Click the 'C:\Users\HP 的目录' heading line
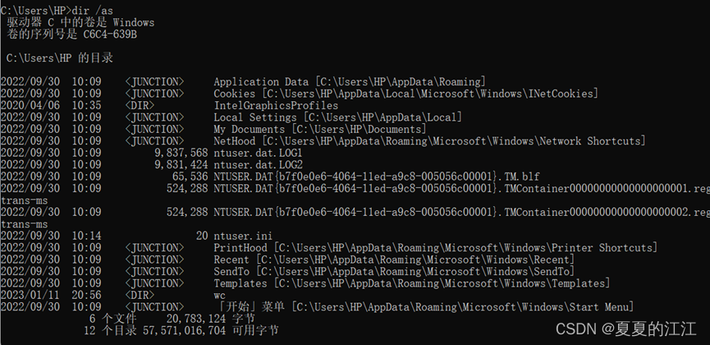Screen dimensions: 710x345 [x=59, y=58]
